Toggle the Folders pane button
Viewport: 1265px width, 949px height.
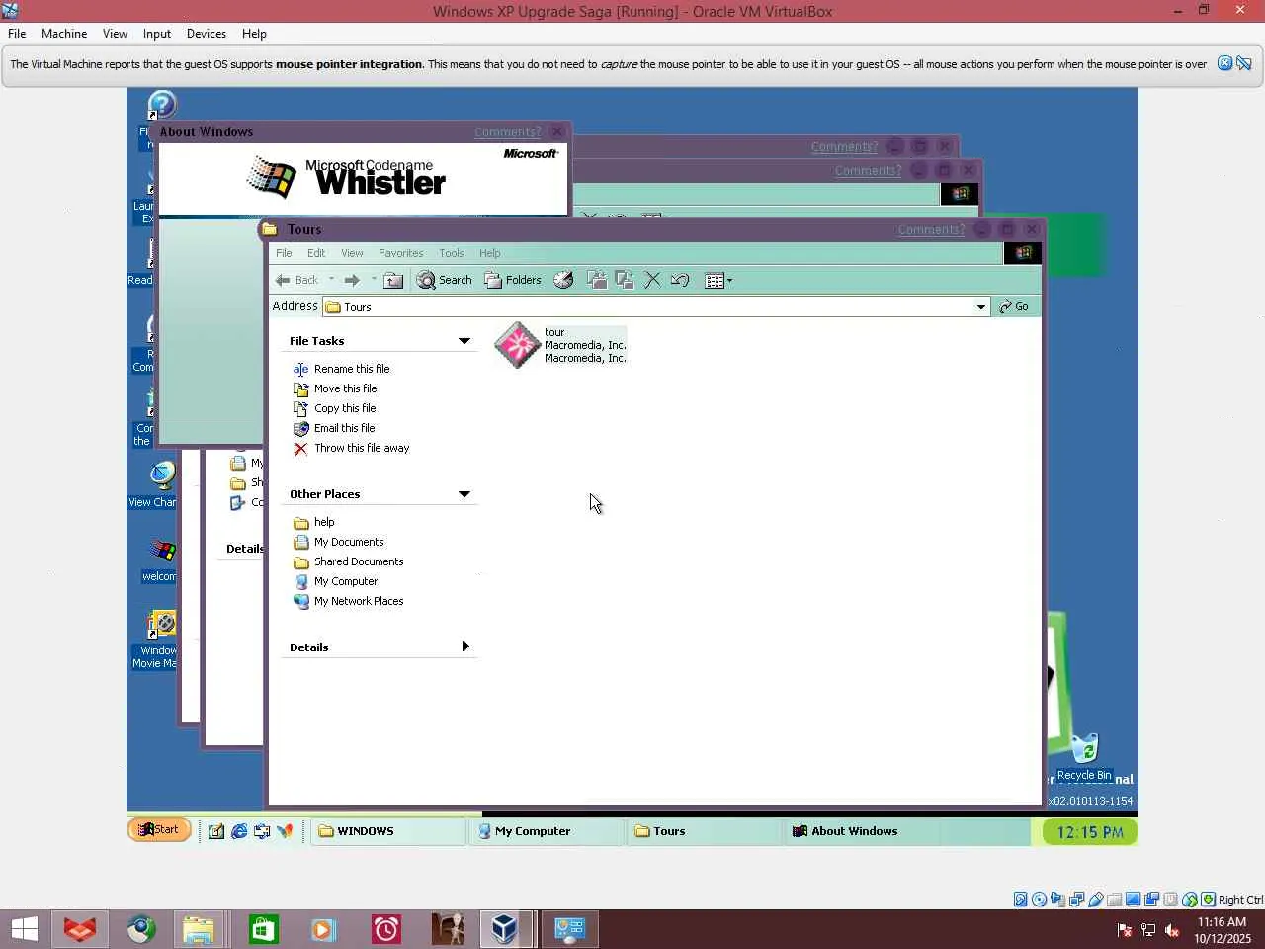coord(513,280)
